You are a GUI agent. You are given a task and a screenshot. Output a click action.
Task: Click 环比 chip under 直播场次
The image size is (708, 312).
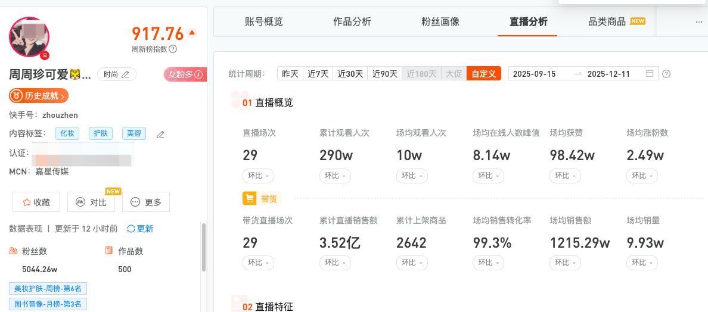point(258,176)
